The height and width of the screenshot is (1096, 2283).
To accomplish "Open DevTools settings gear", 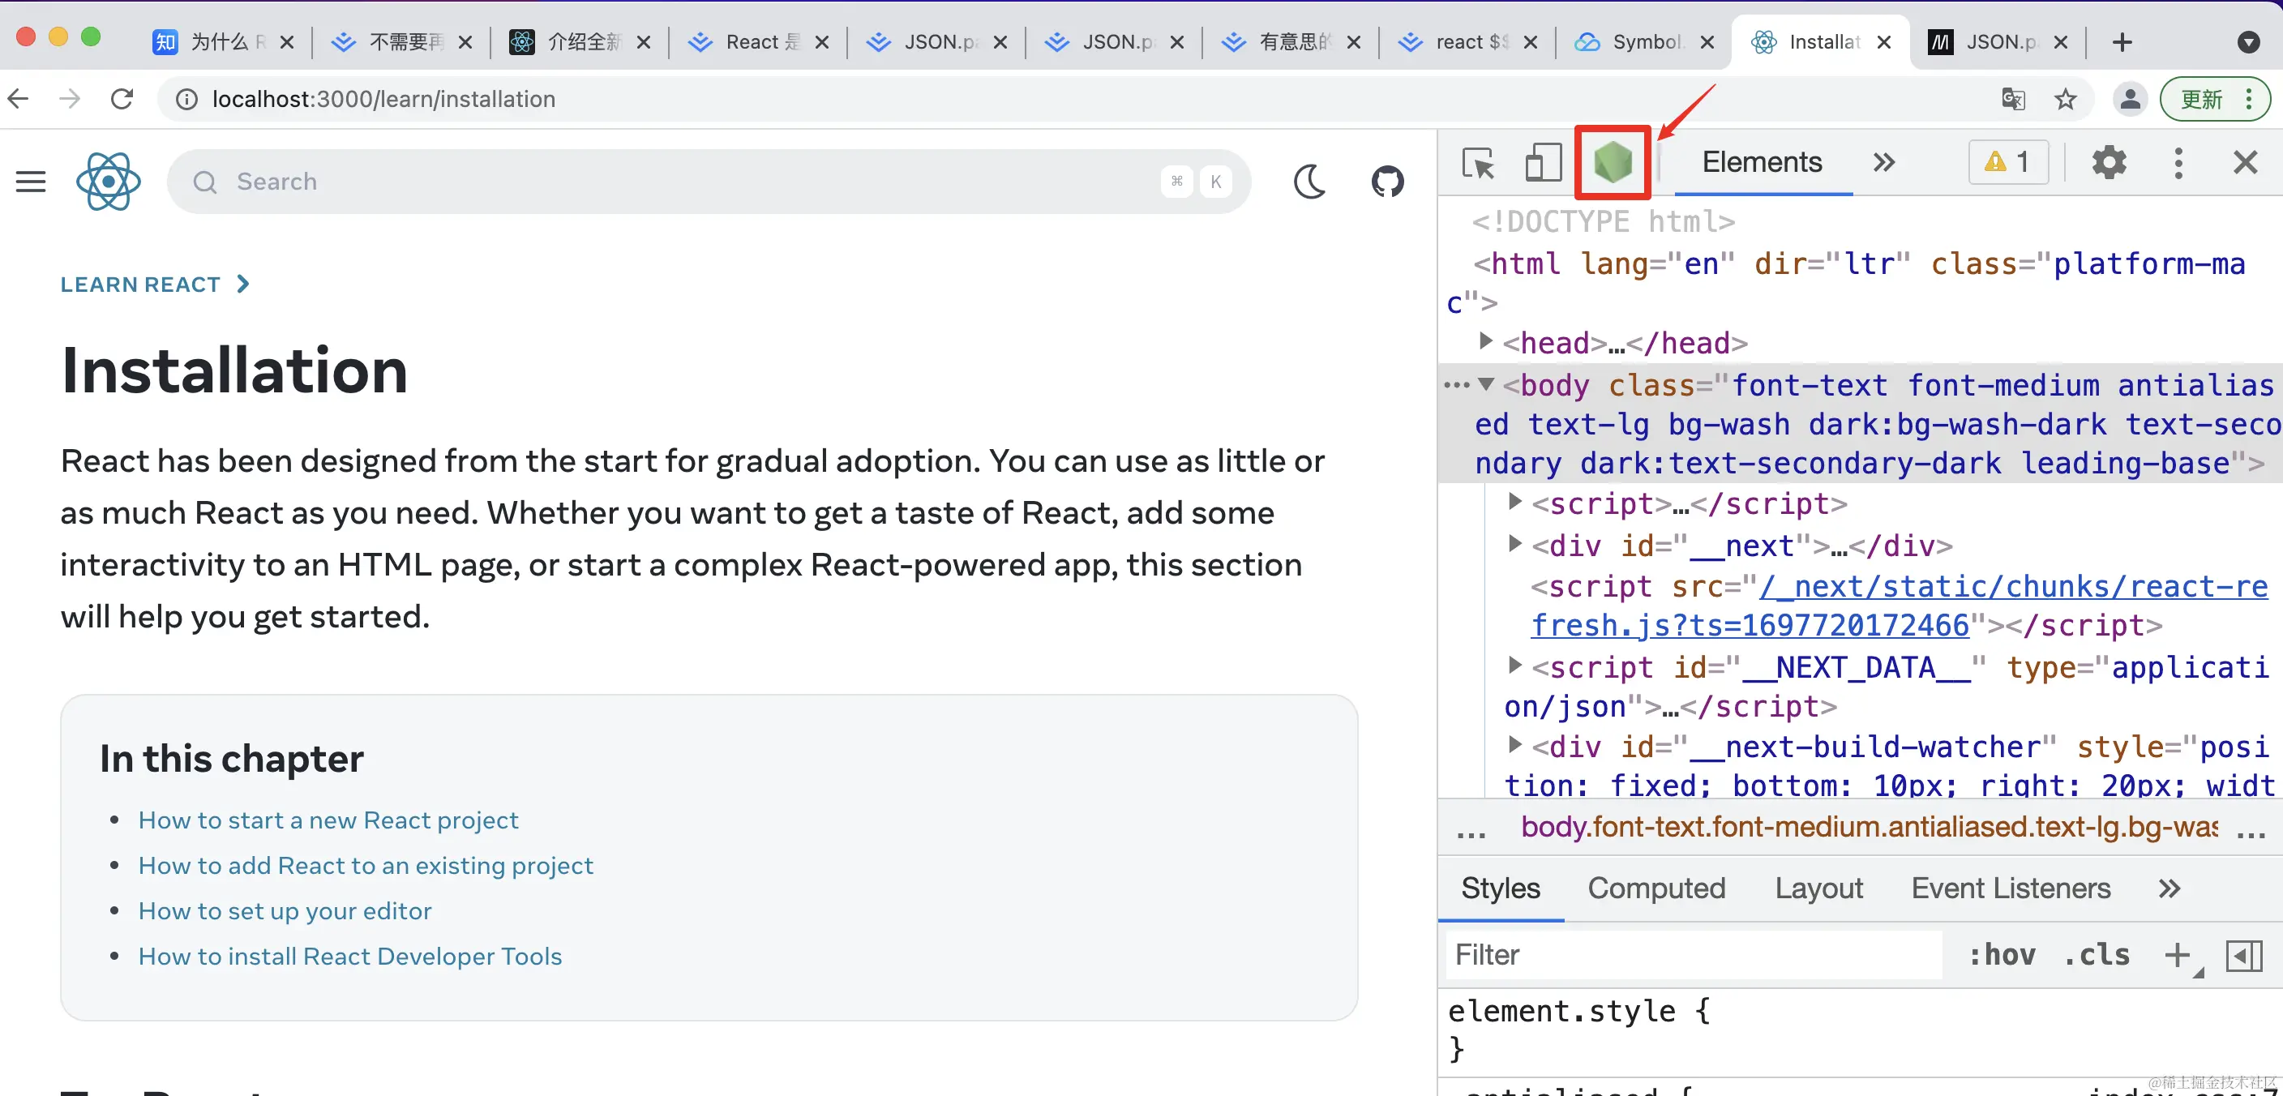I will (x=2109, y=162).
